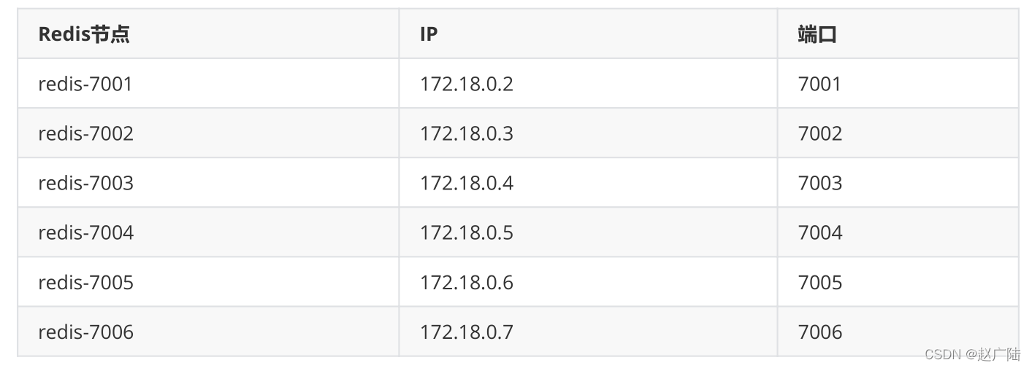Select the redis-7001 node name cell
Image resolution: width=1032 pixels, height=368 pixels.
click(x=85, y=84)
